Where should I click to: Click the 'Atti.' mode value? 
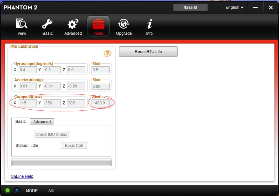pos(52,191)
